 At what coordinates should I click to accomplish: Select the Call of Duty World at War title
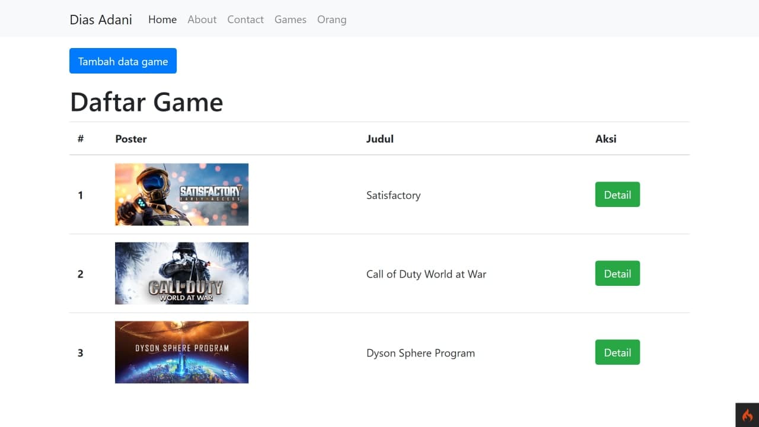pos(426,274)
